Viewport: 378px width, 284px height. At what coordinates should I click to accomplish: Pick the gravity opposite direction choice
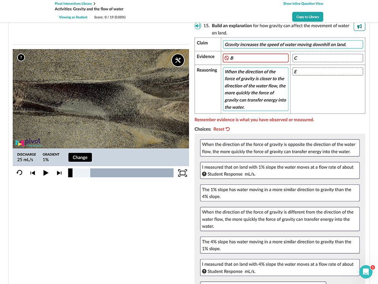coord(279,148)
